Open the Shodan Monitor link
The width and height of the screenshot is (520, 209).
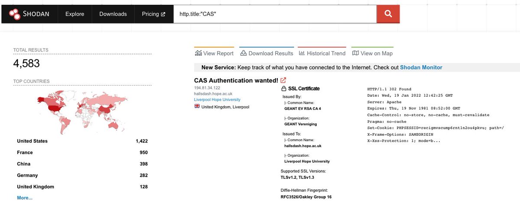[421, 67]
